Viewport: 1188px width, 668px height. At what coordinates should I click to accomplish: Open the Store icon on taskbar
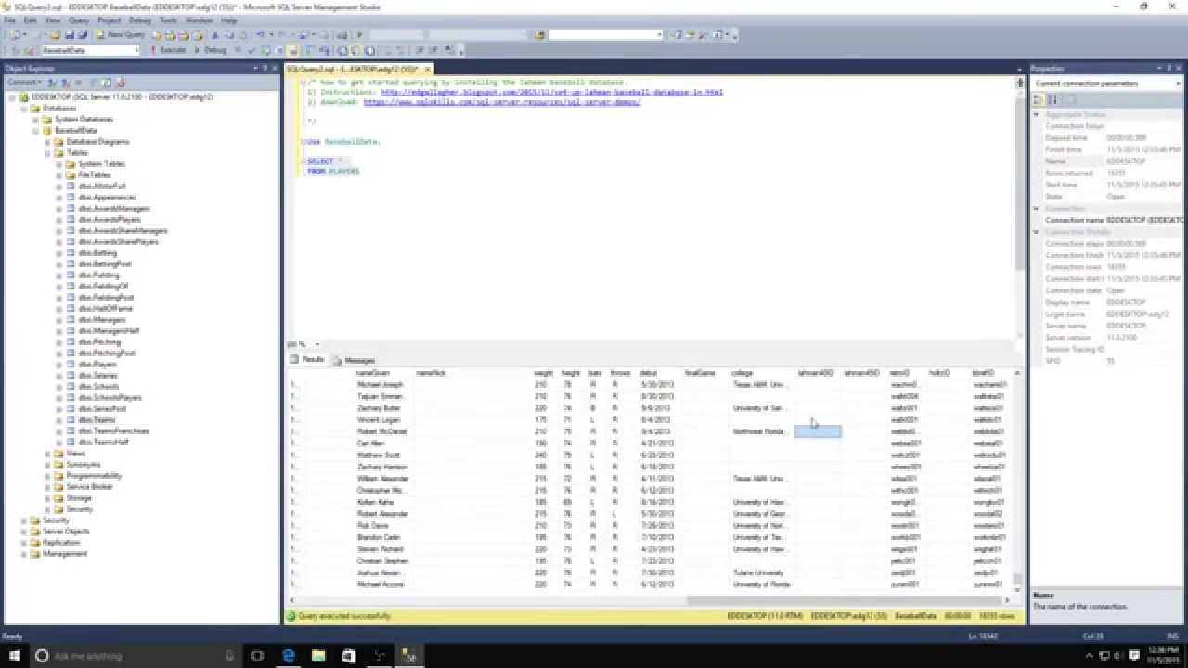point(348,656)
